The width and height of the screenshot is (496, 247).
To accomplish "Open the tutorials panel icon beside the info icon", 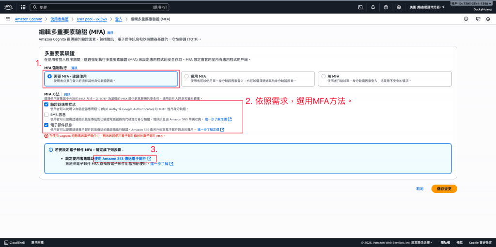I will point(478,19).
